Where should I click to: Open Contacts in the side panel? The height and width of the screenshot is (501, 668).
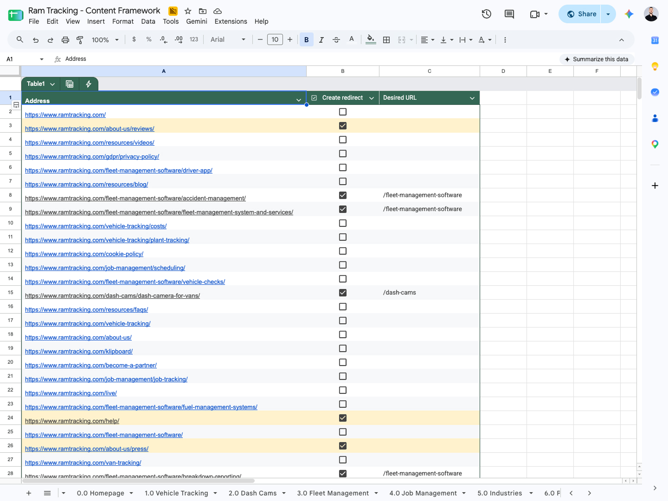tap(655, 118)
